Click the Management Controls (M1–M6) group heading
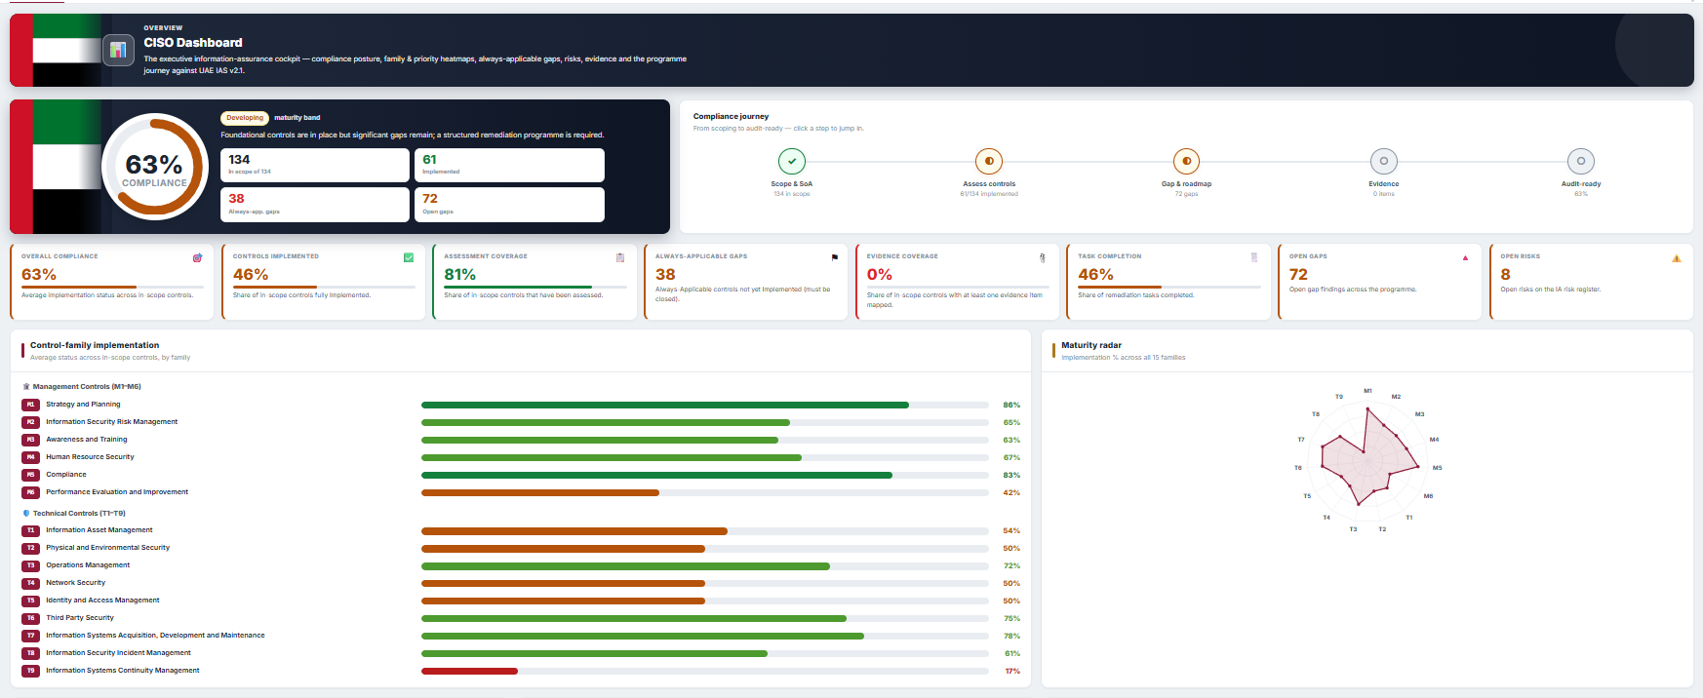The height and width of the screenshot is (698, 1703). click(87, 387)
